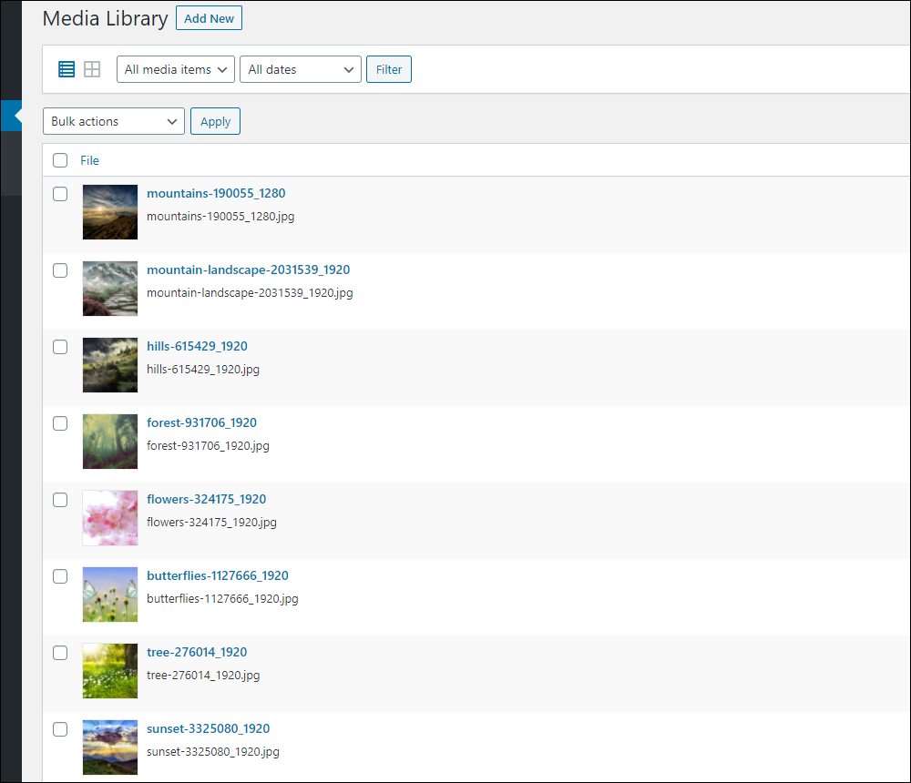Check the butterflies-1127666_1920 checkbox
Screen dimensions: 911x783
(60, 576)
